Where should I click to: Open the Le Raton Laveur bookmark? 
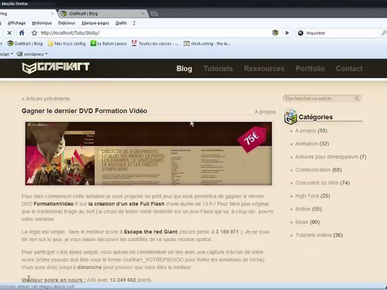[109, 44]
